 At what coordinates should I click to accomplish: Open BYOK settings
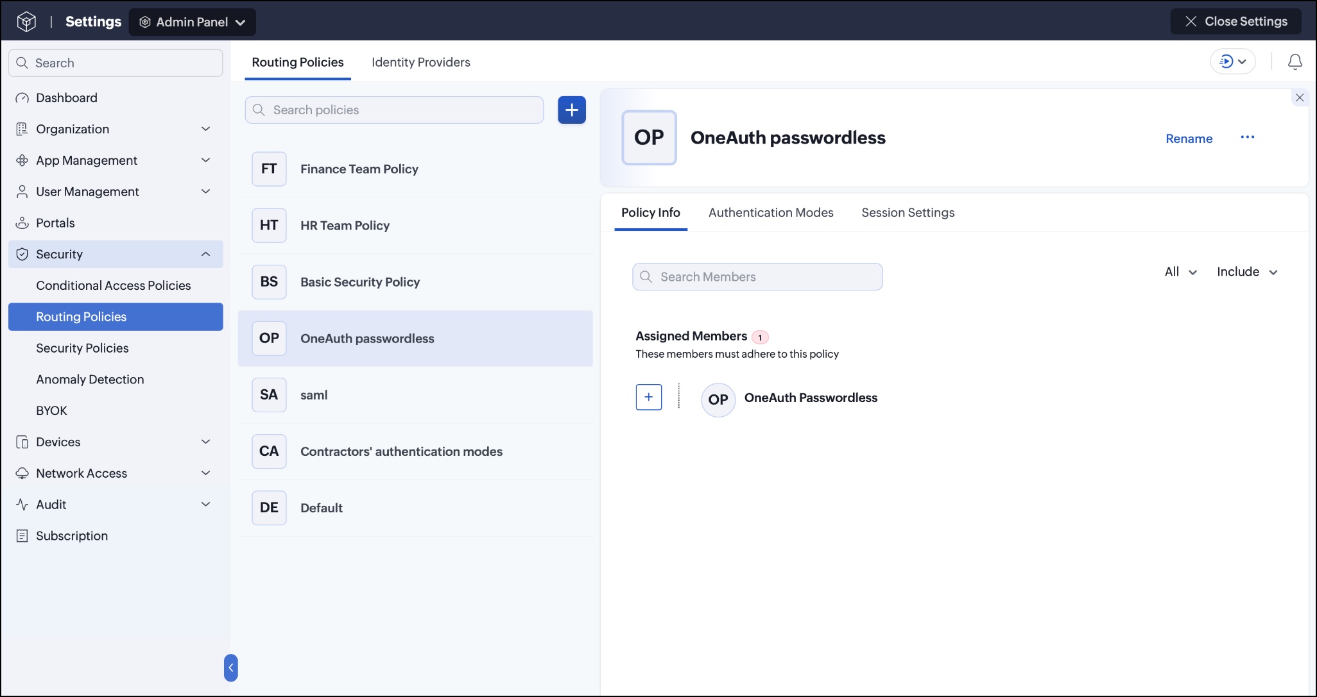[116, 411]
